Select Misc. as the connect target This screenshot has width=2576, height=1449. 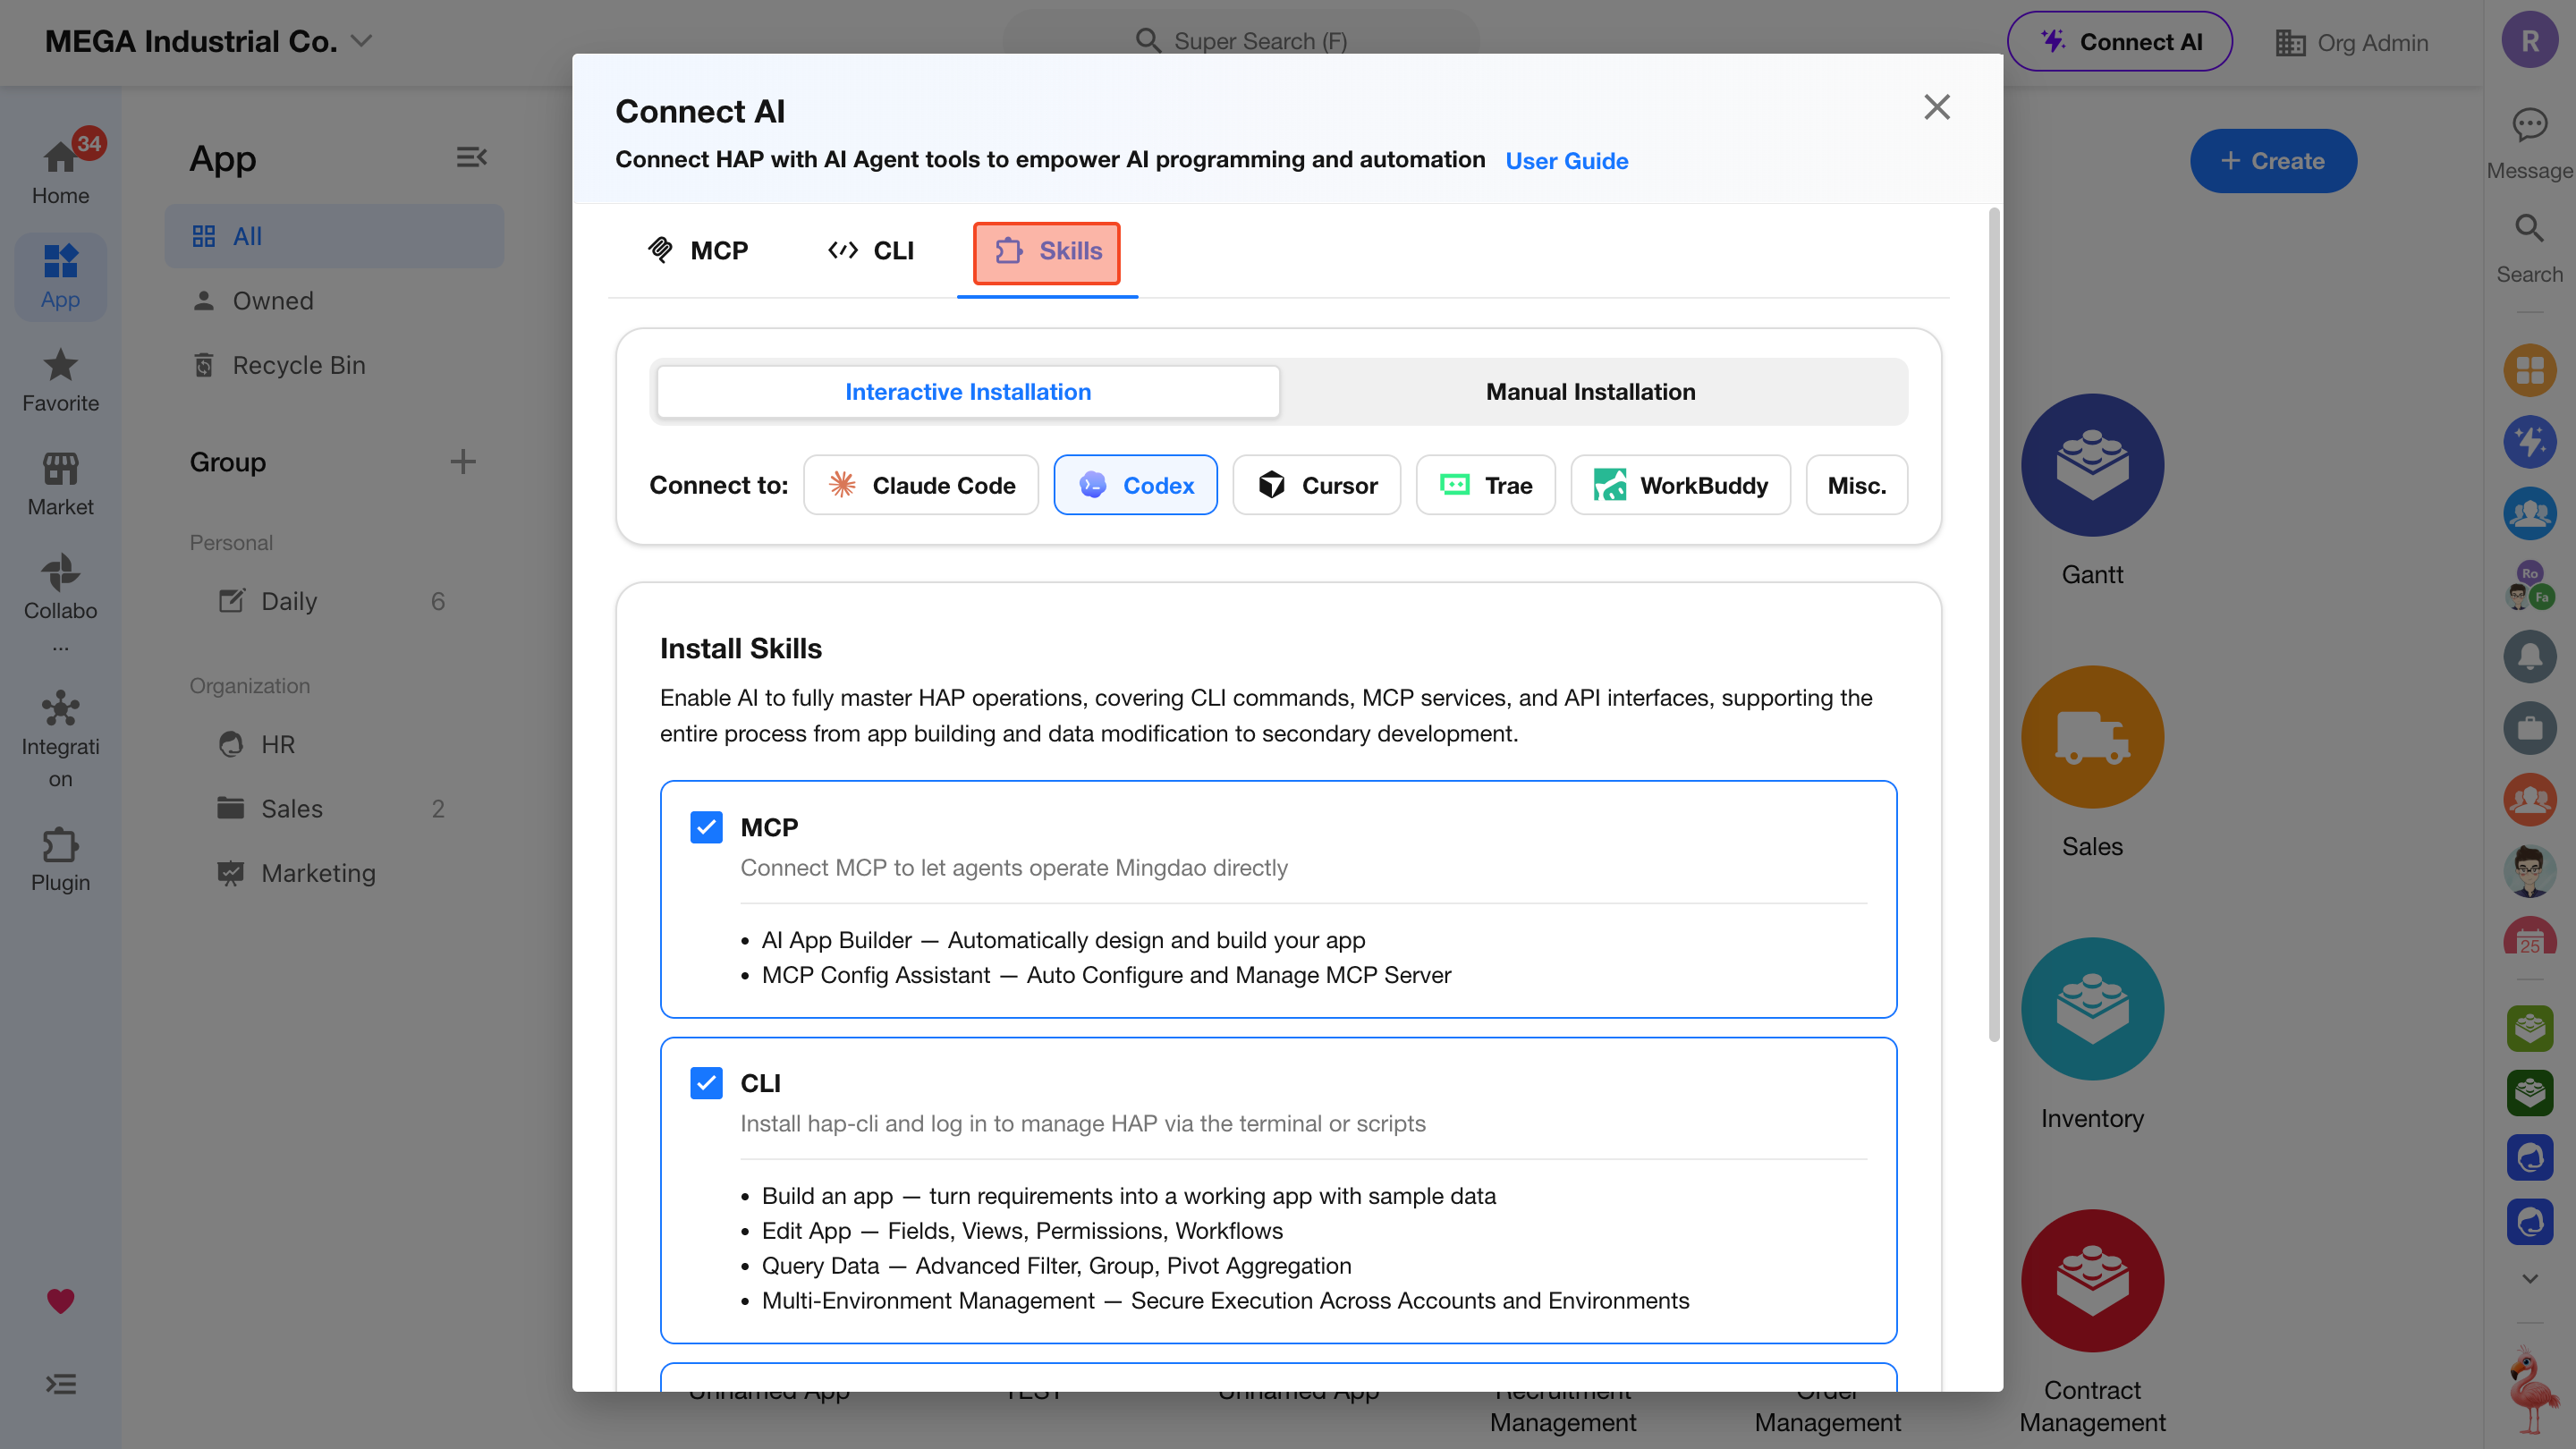pyautogui.click(x=1857, y=485)
